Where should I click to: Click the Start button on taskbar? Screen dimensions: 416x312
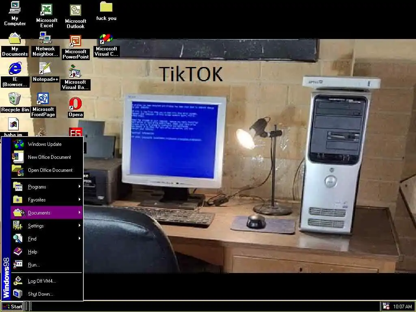coord(12,306)
